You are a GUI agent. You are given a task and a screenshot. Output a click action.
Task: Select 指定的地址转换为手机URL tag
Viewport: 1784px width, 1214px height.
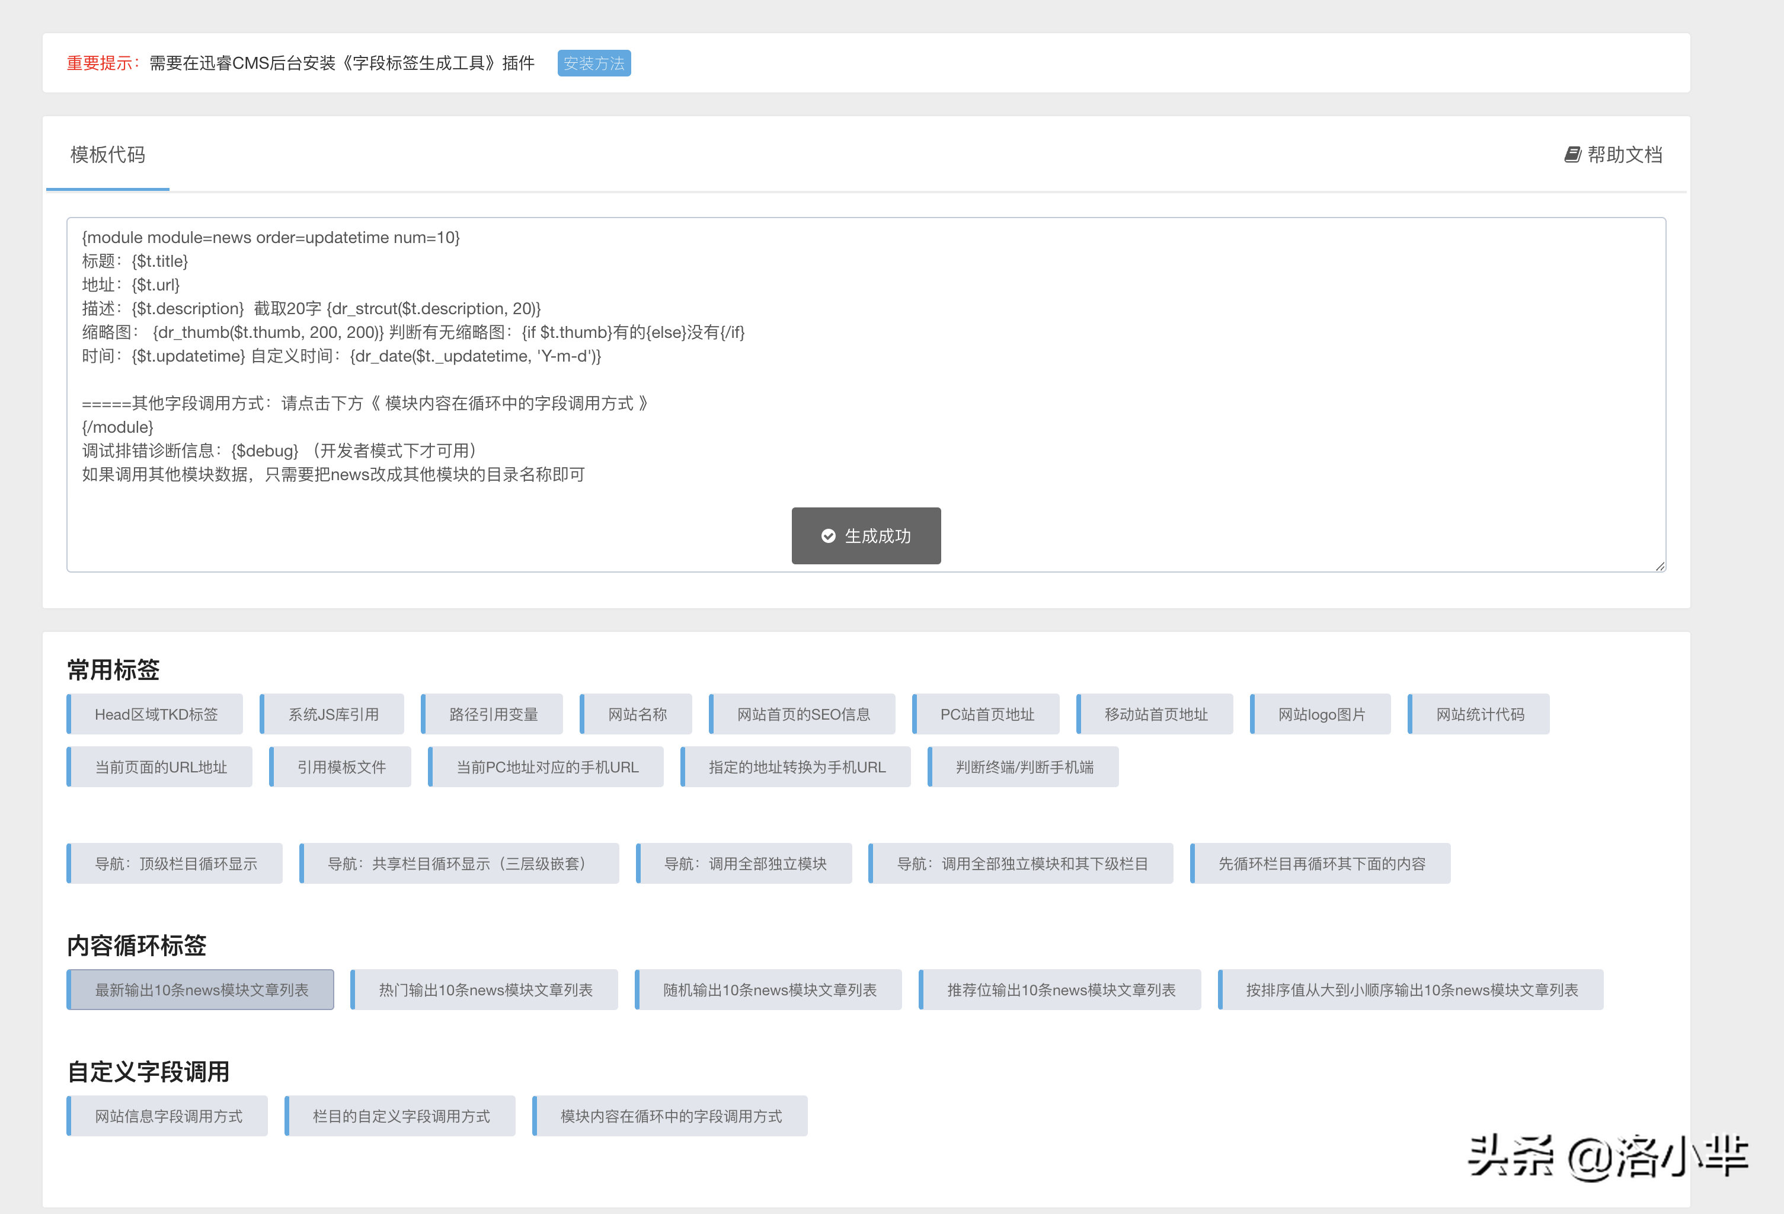[x=796, y=767]
